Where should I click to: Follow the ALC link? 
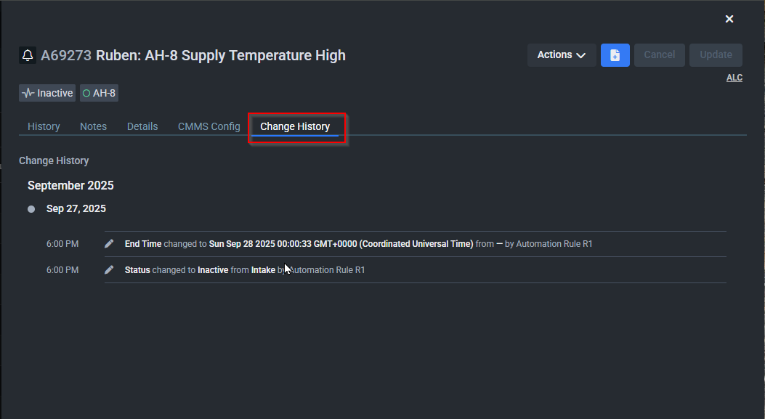click(734, 78)
